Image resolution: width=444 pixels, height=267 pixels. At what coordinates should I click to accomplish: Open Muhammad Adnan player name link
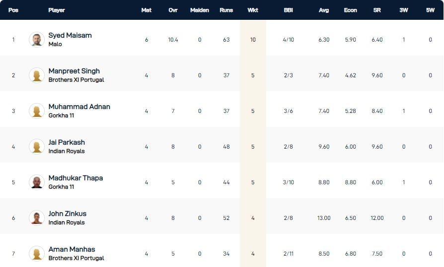79,107
